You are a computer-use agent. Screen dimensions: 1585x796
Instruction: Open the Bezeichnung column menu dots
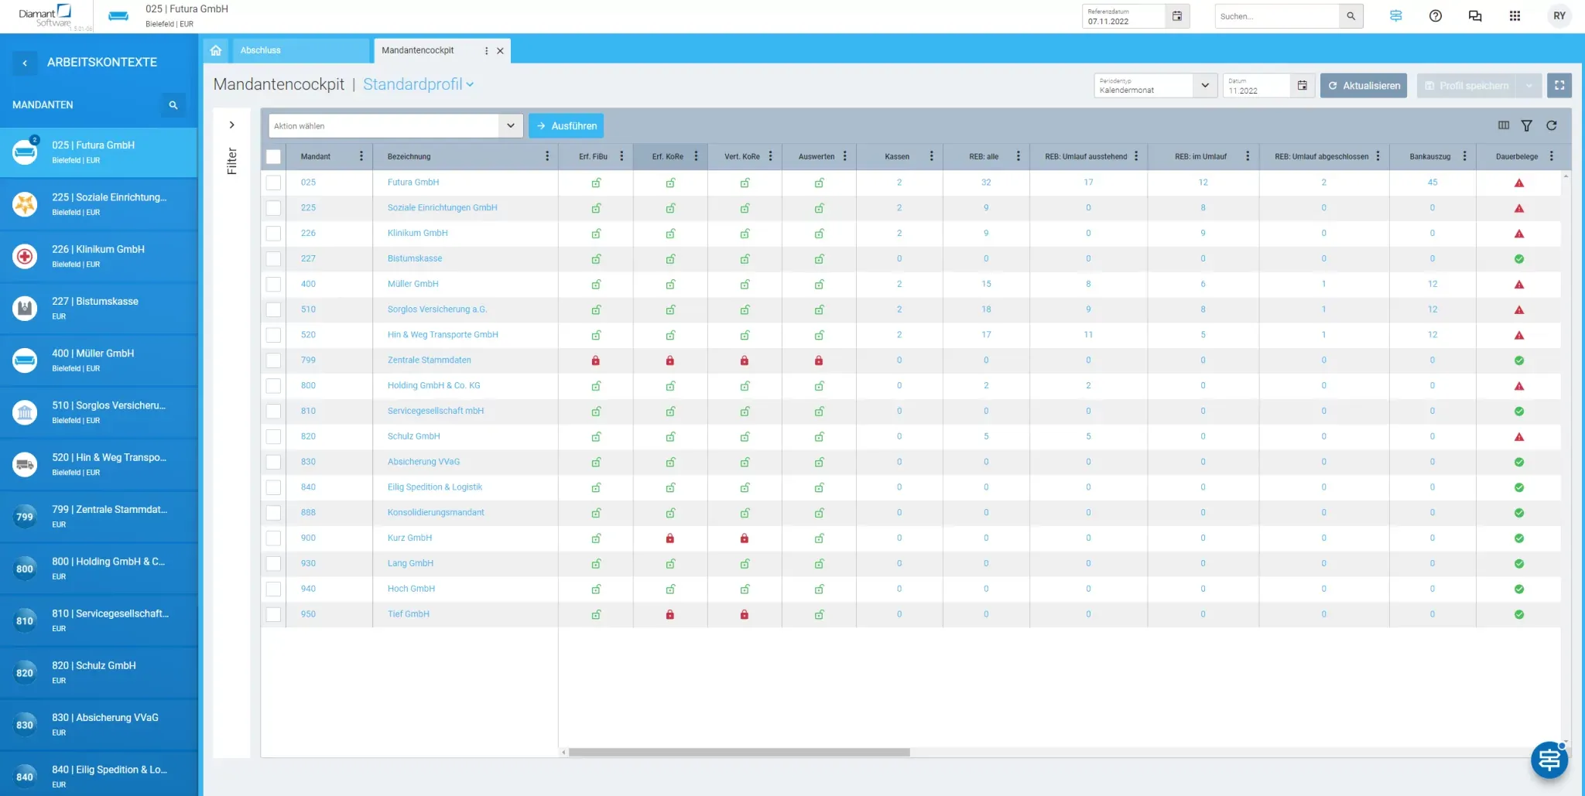click(x=547, y=156)
